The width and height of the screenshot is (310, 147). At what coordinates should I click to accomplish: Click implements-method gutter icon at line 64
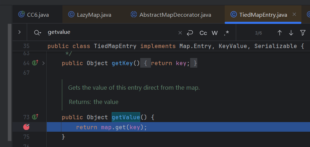pyautogui.click(x=35, y=63)
